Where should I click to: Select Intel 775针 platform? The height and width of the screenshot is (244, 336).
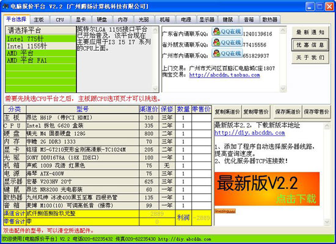pos(41,39)
